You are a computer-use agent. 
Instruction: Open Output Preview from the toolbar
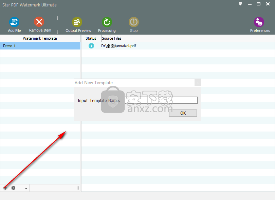pyautogui.click(x=77, y=22)
